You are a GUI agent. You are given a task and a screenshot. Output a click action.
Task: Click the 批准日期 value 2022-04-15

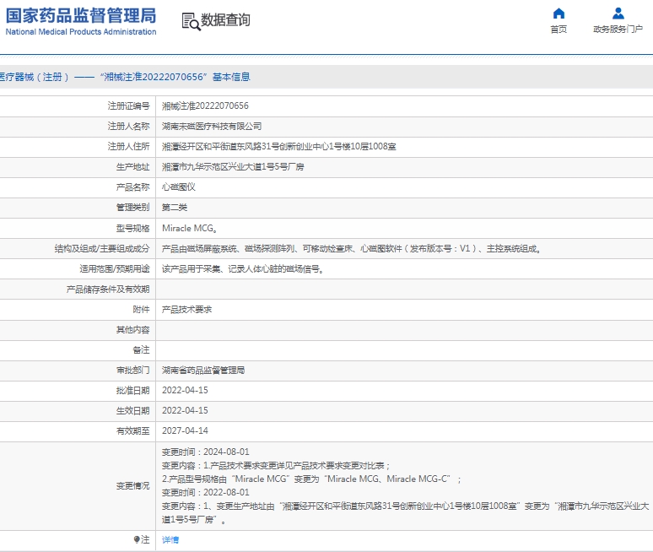pos(185,390)
